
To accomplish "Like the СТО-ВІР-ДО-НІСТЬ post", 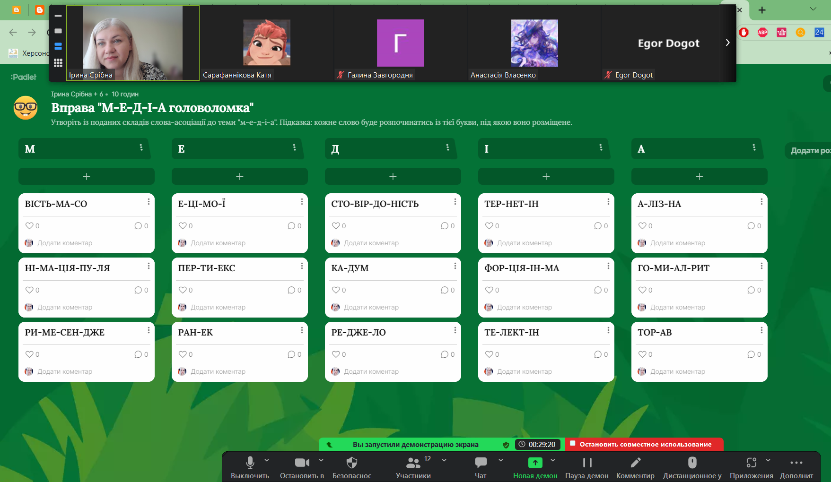I will tap(336, 226).
